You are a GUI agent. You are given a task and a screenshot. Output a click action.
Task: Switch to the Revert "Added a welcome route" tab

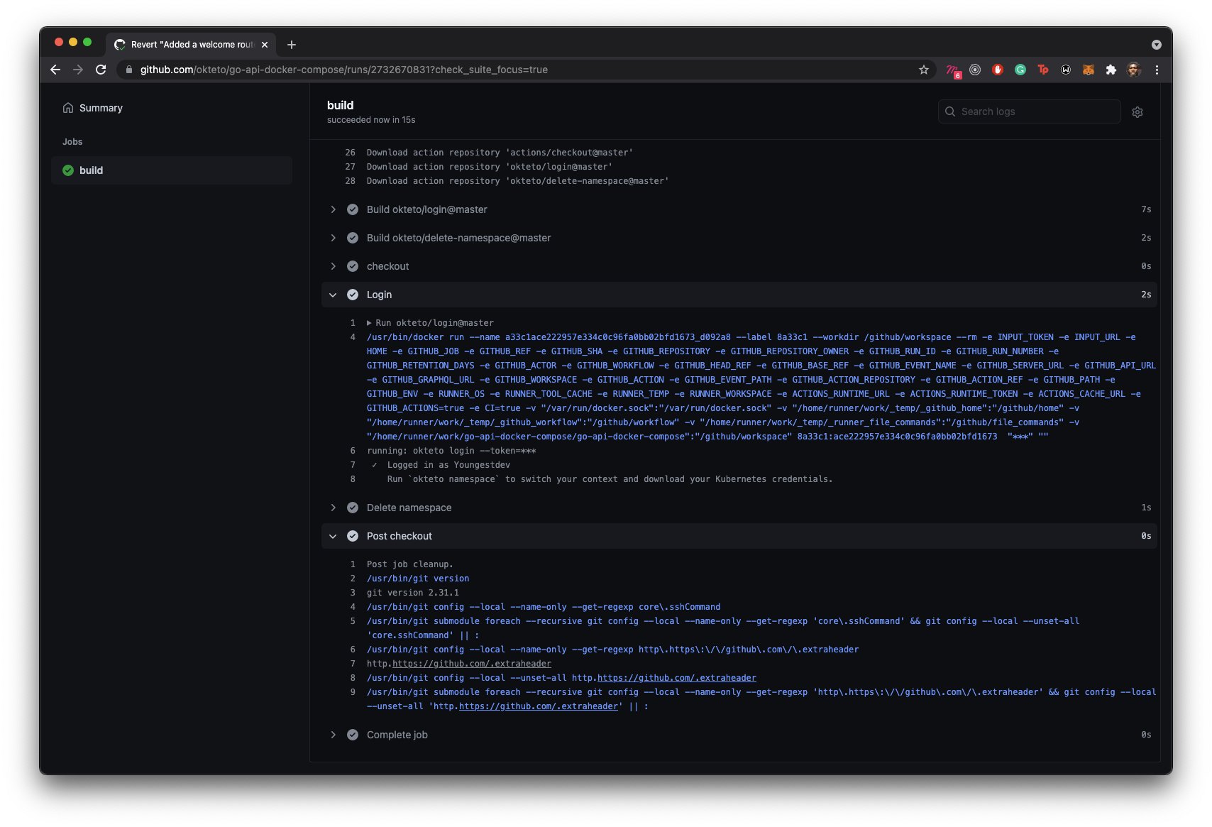pos(192,45)
